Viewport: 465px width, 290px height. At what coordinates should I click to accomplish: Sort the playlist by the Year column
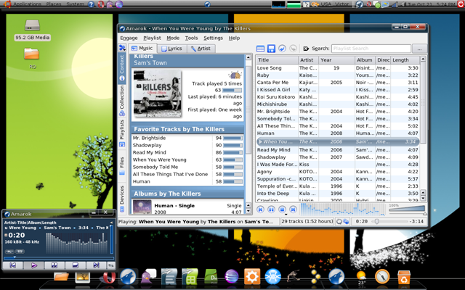coord(336,60)
